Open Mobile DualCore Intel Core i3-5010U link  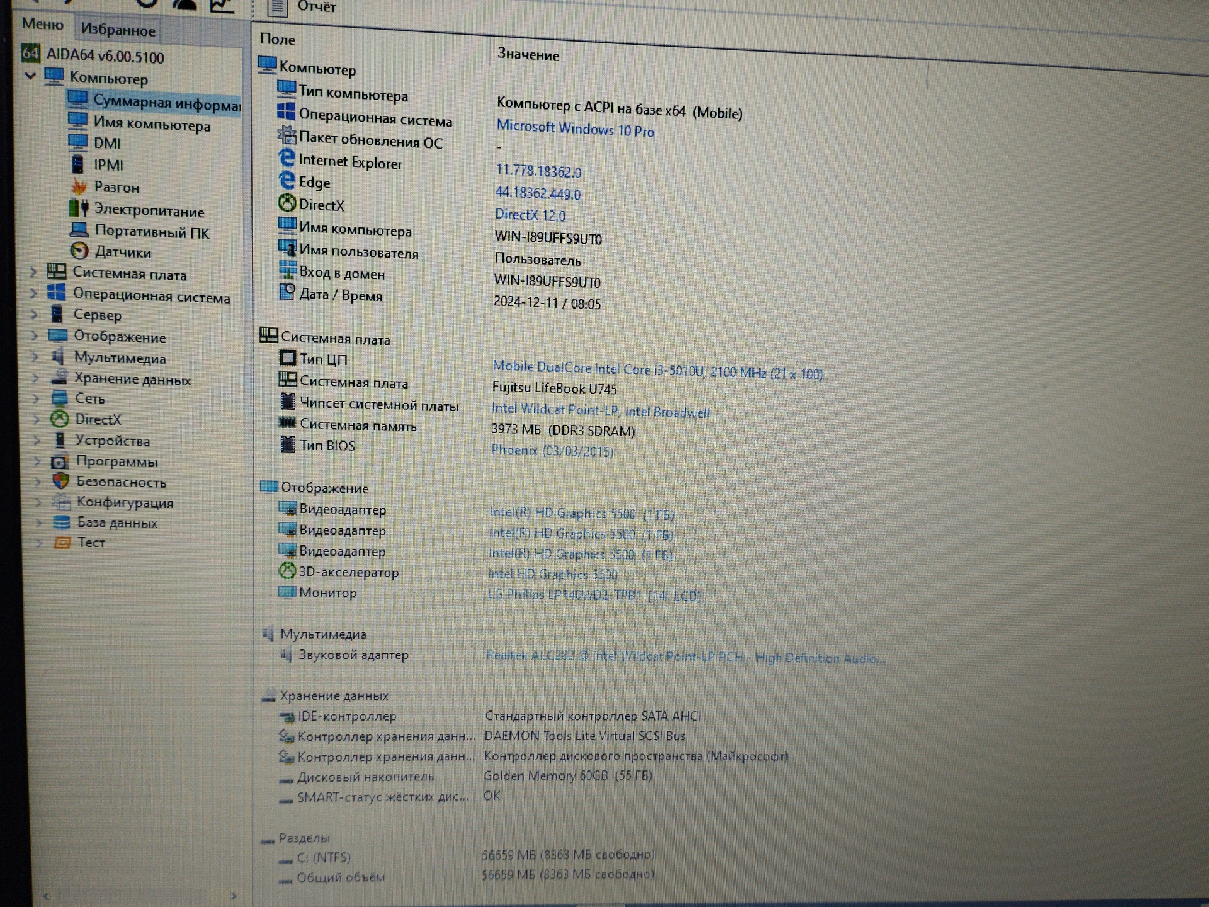point(657,370)
